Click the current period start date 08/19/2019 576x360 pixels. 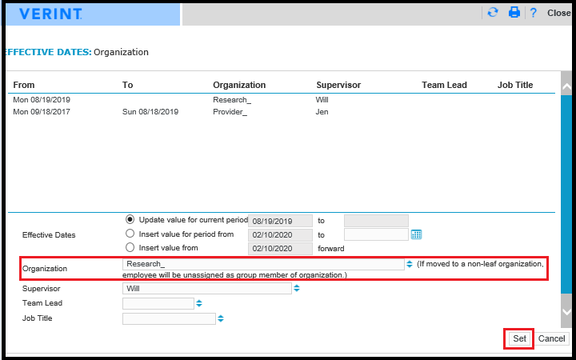point(280,221)
